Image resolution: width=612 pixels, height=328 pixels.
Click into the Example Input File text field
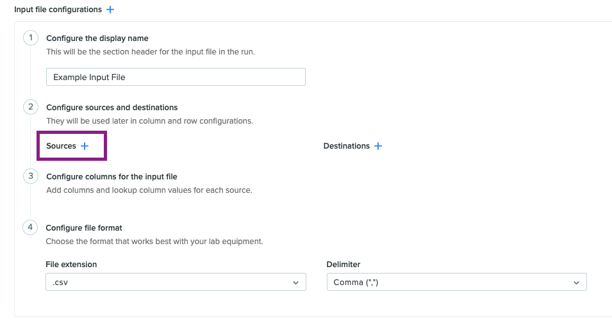click(176, 77)
